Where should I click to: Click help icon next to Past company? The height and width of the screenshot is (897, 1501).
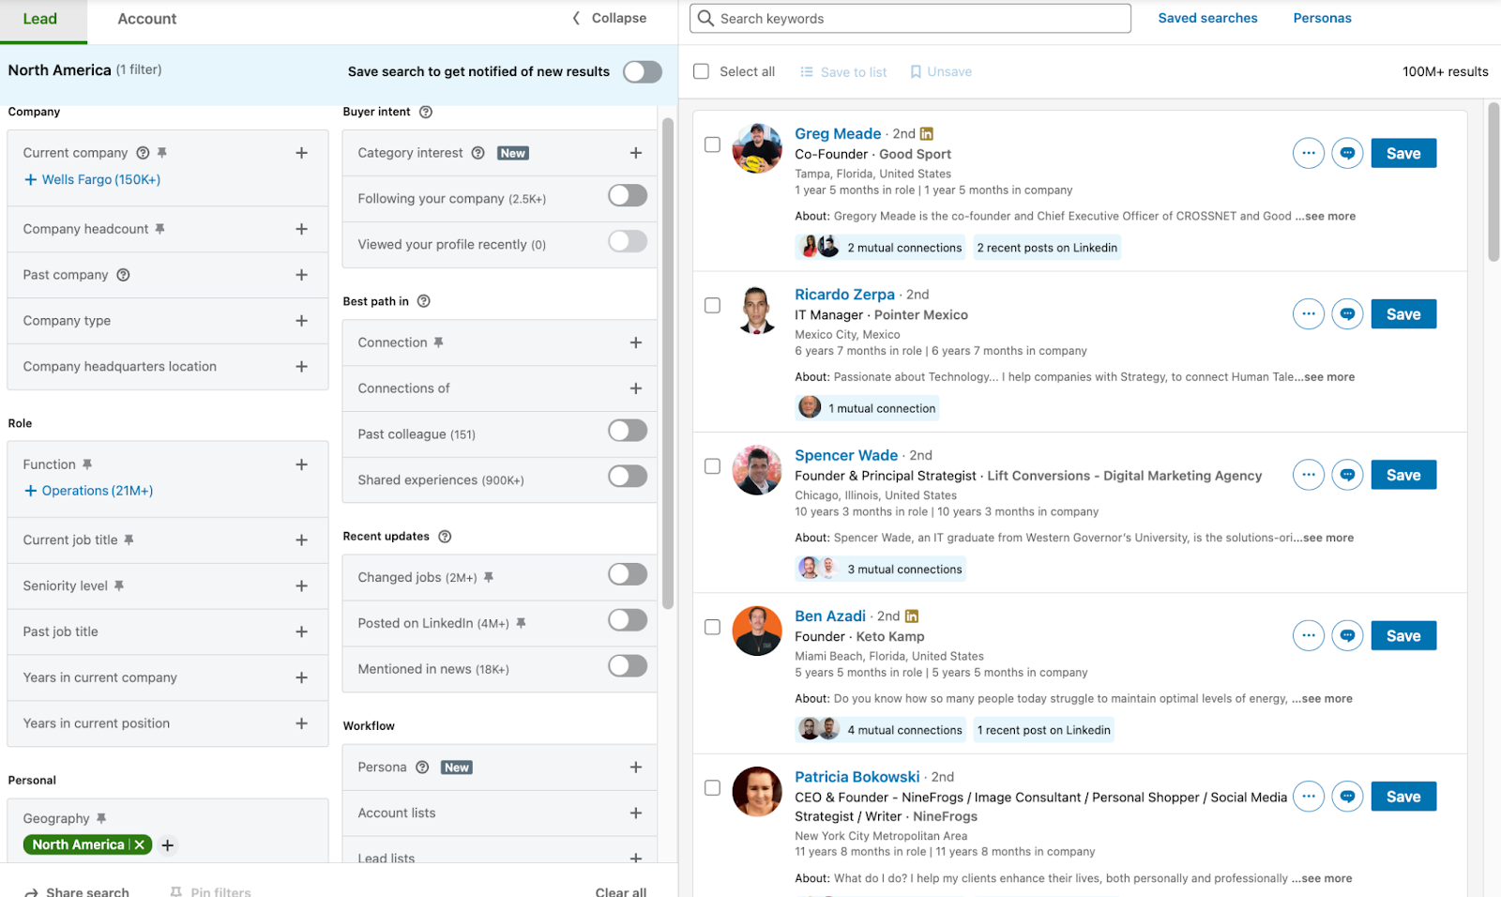pyautogui.click(x=123, y=275)
